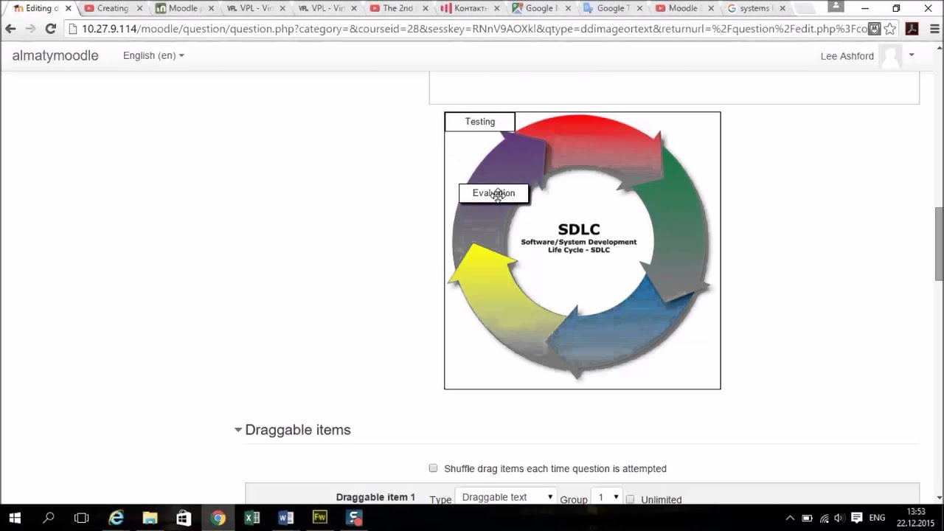Click the URL address bar
This screenshot has height=531, width=944.
[x=472, y=29]
